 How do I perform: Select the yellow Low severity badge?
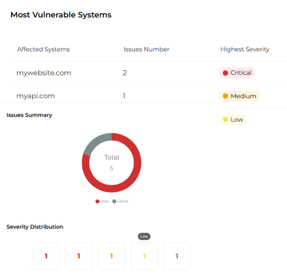point(233,120)
